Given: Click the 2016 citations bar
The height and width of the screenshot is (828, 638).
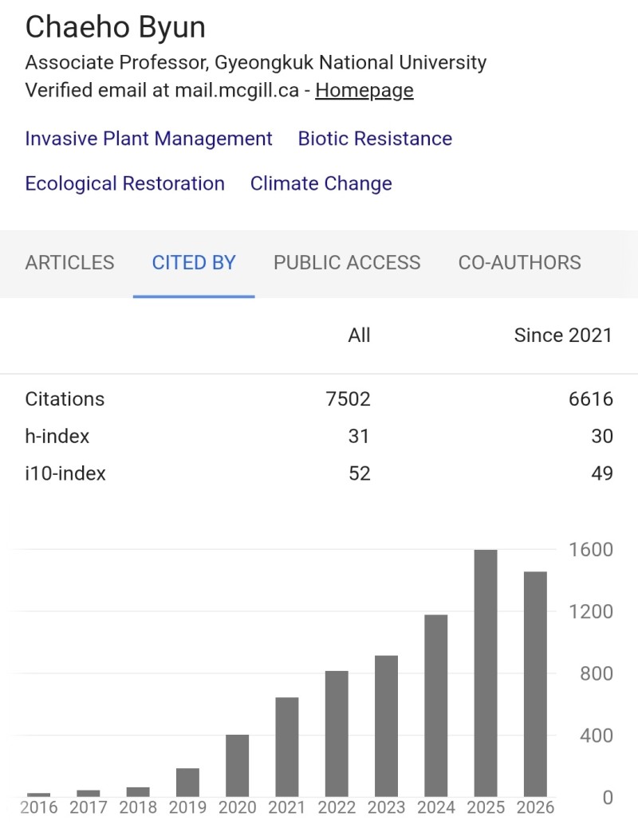Looking at the screenshot, I should 38,795.
